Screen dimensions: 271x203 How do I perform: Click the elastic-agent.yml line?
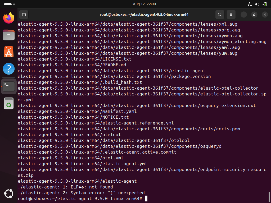(x=83, y=164)
